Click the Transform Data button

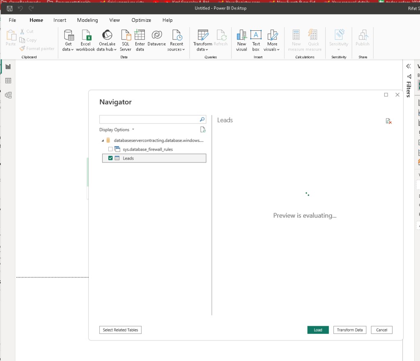[x=349, y=330]
